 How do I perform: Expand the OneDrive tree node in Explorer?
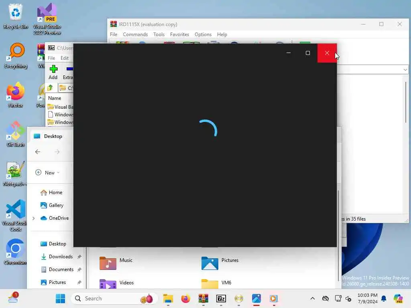click(34, 218)
